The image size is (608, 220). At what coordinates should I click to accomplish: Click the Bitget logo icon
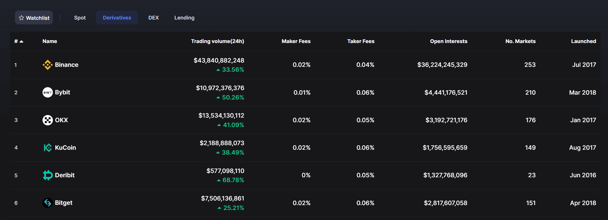(48, 203)
